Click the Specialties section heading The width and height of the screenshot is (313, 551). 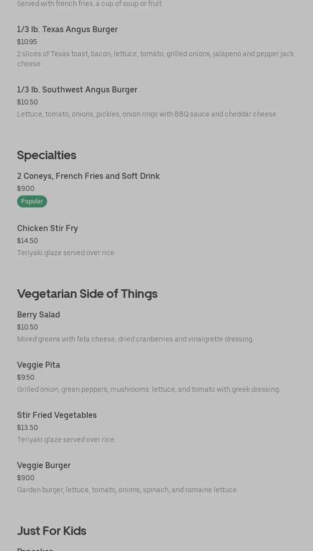(x=47, y=155)
